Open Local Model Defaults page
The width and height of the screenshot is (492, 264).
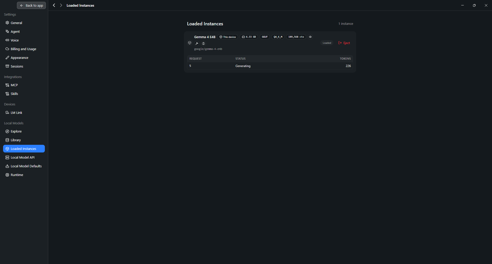24,166
